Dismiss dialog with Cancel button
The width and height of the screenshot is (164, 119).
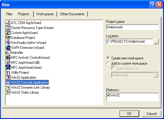point(151,114)
